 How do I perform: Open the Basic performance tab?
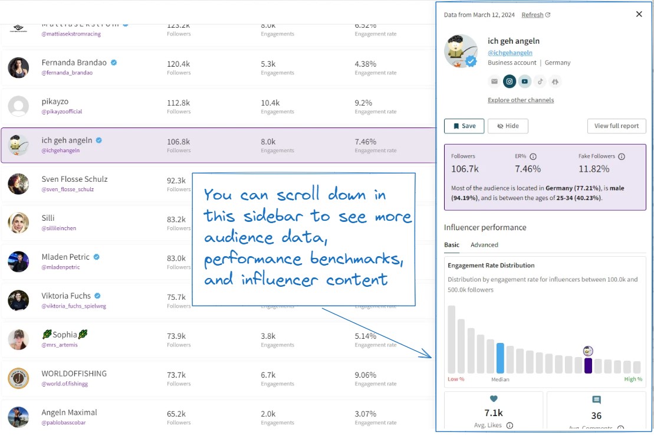[x=452, y=244]
